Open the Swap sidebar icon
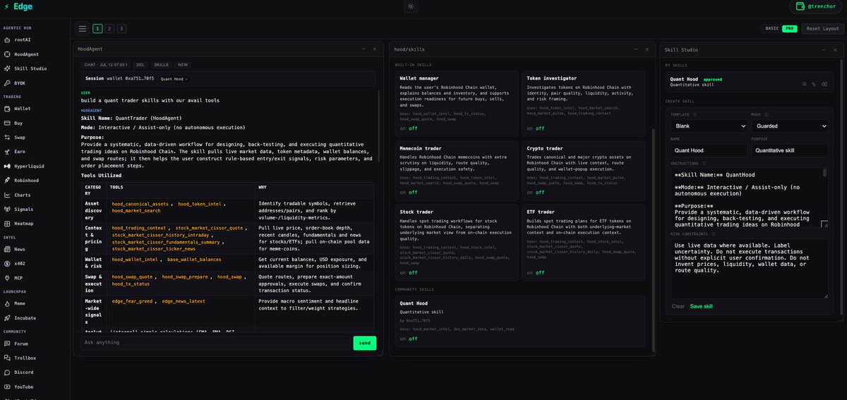847x400 pixels. pyautogui.click(x=7, y=137)
